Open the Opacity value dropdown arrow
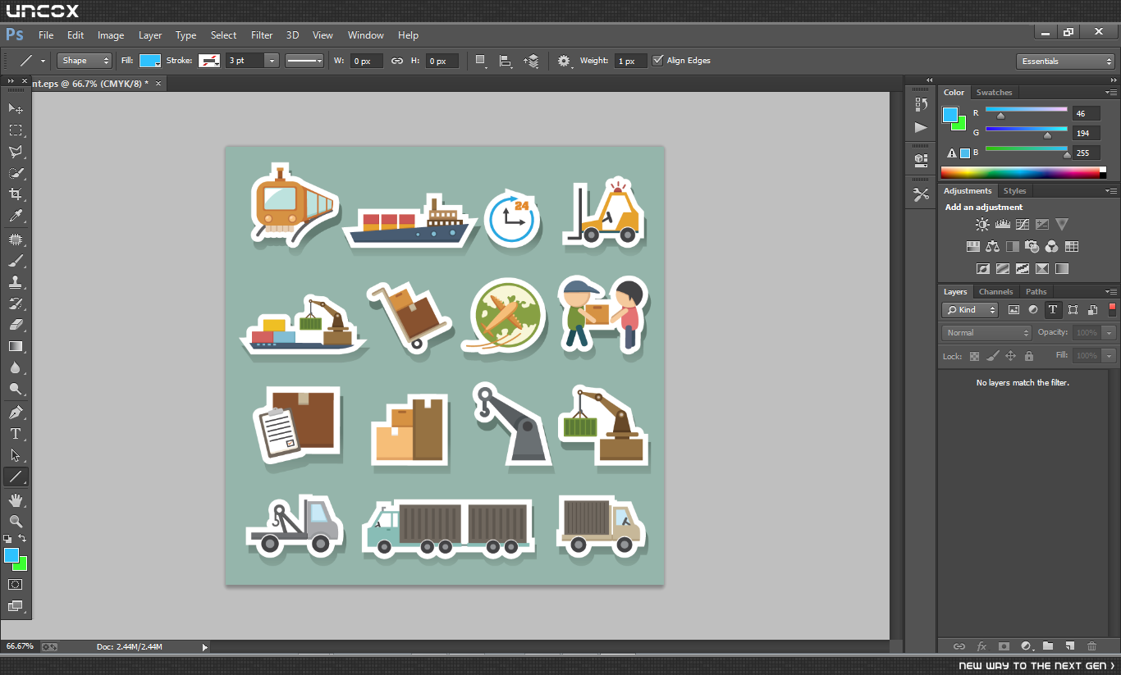 1110,333
